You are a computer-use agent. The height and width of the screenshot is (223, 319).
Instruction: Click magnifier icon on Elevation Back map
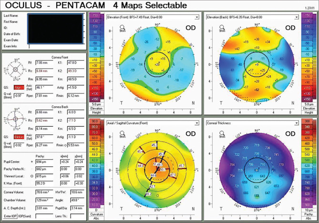click(x=211, y=27)
